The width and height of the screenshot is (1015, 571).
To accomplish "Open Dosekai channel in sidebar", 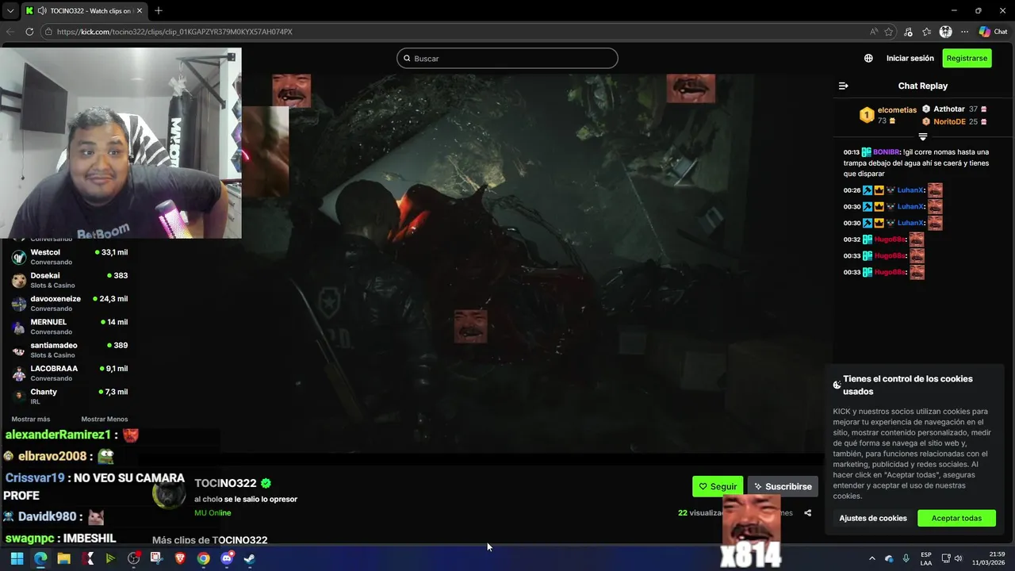I will point(69,280).
